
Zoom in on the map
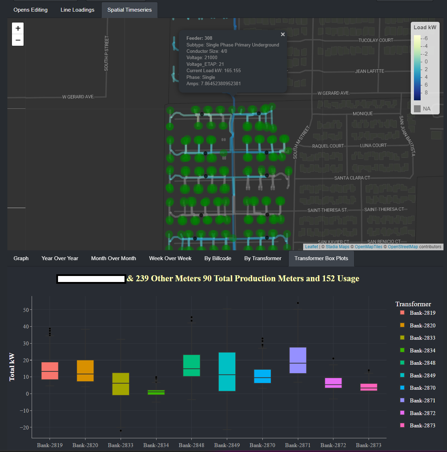tap(18, 28)
